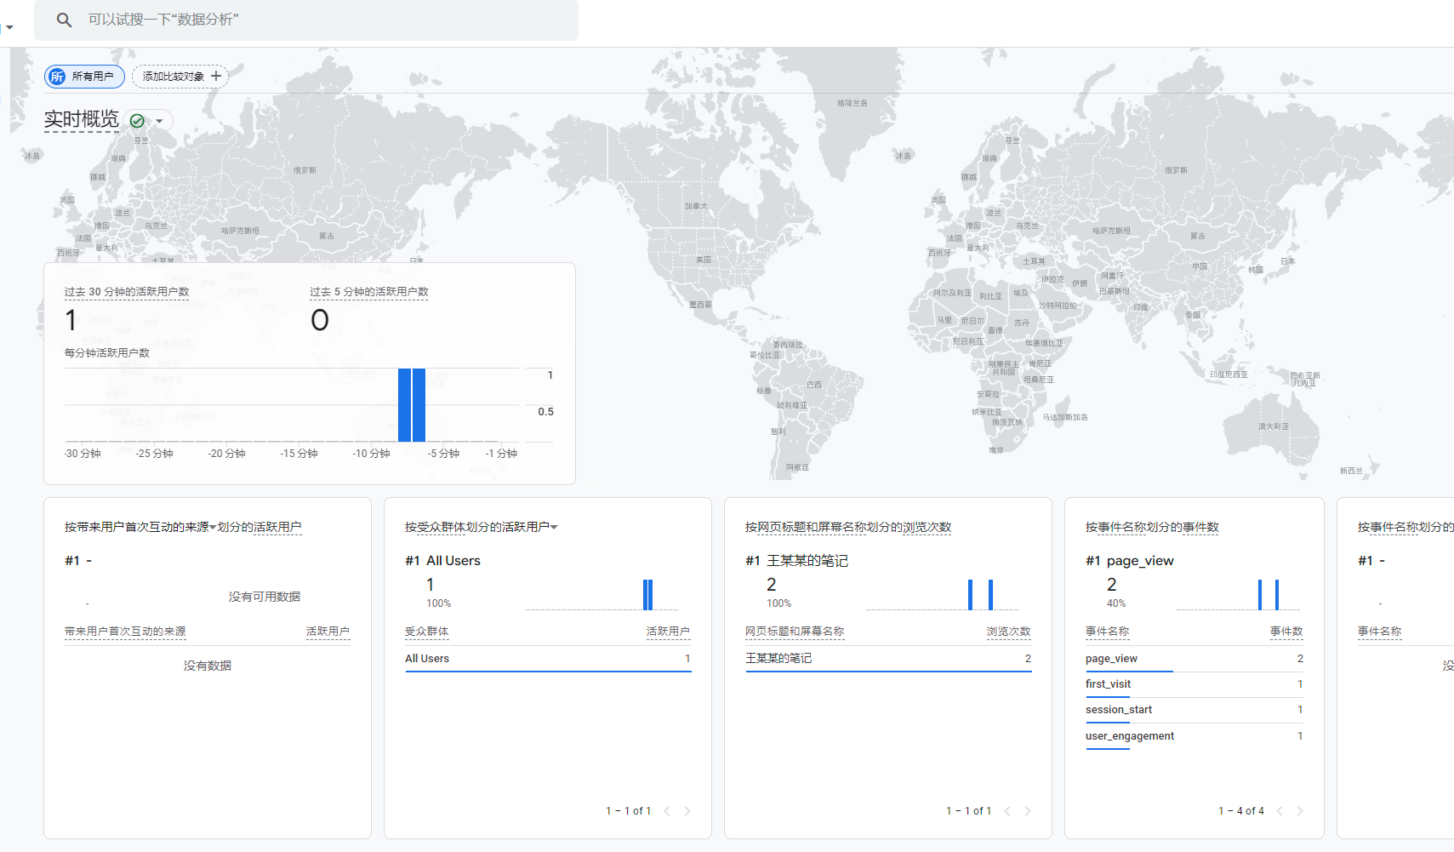Click the green checkmark status icon

(x=137, y=121)
